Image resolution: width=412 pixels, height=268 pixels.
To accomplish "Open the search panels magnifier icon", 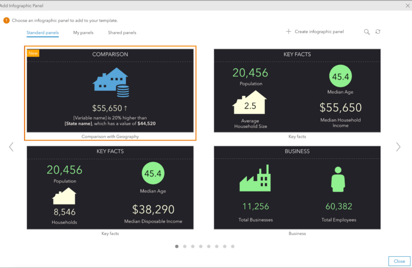I will point(367,32).
